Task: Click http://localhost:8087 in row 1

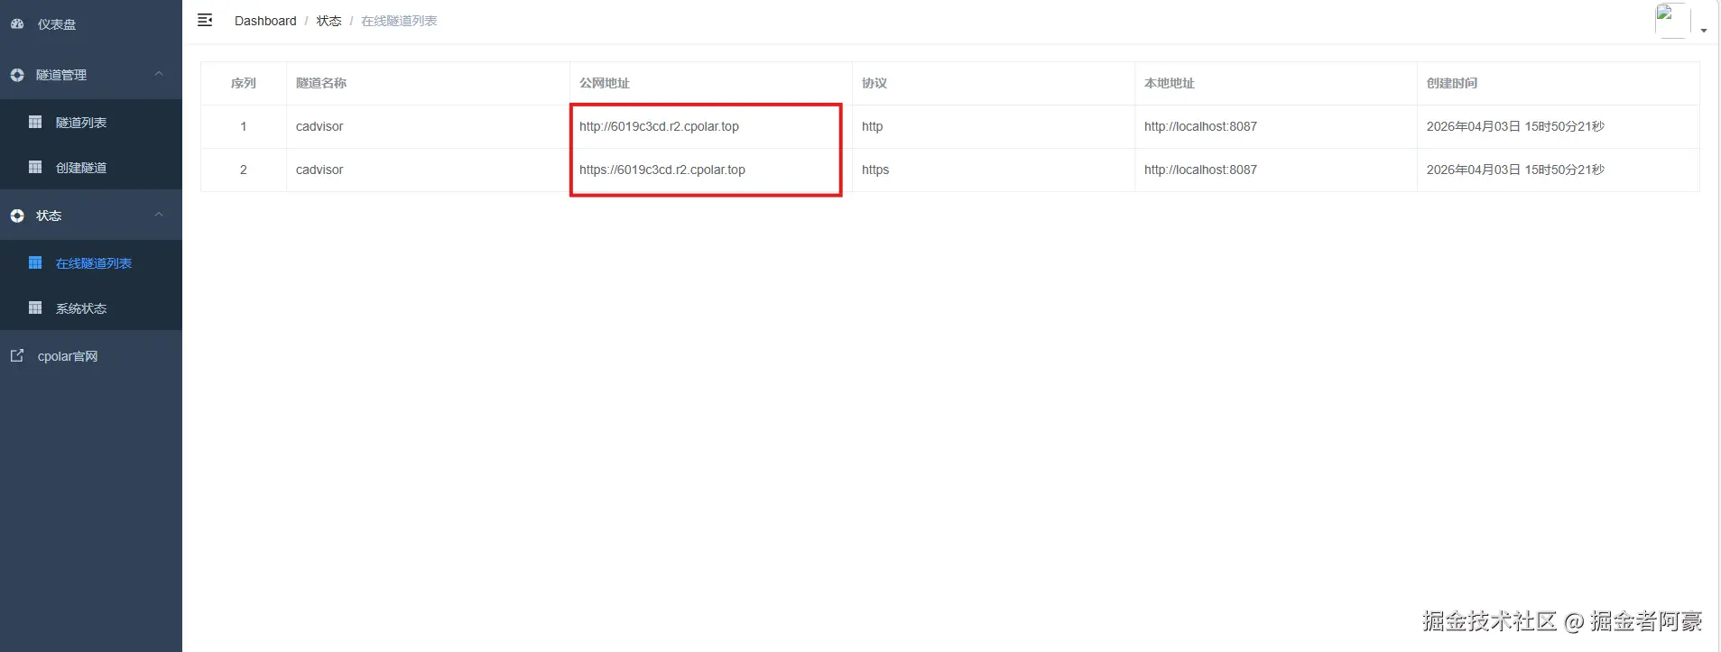Action: (x=1200, y=126)
